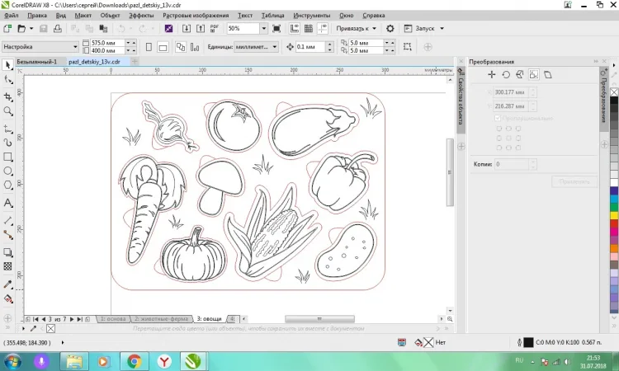This screenshot has height=371, width=619.
Task: Click the nudge distance field 0.1 мм
Action: pyautogui.click(x=311, y=47)
